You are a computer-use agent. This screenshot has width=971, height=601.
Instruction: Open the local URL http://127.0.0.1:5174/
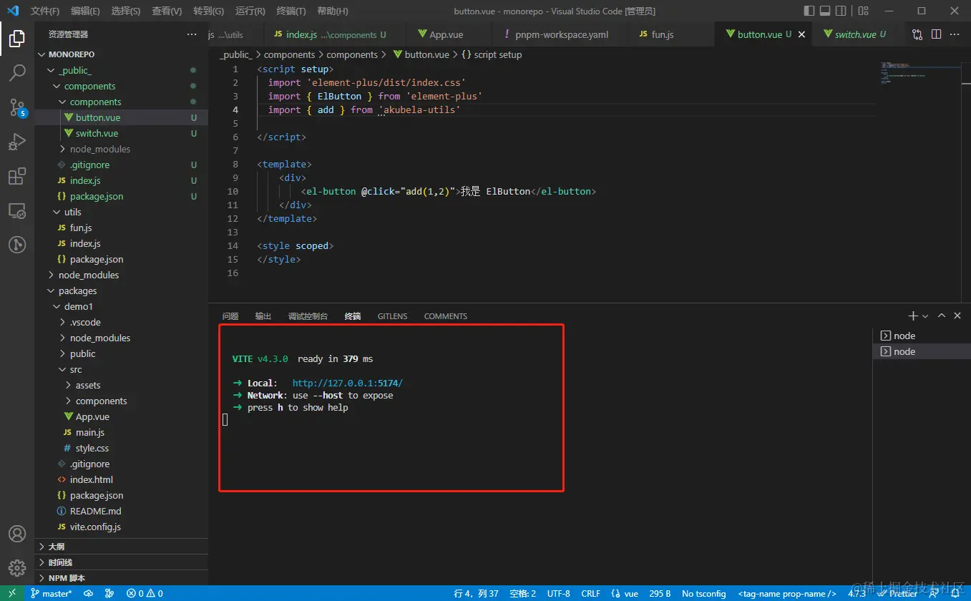(x=347, y=383)
